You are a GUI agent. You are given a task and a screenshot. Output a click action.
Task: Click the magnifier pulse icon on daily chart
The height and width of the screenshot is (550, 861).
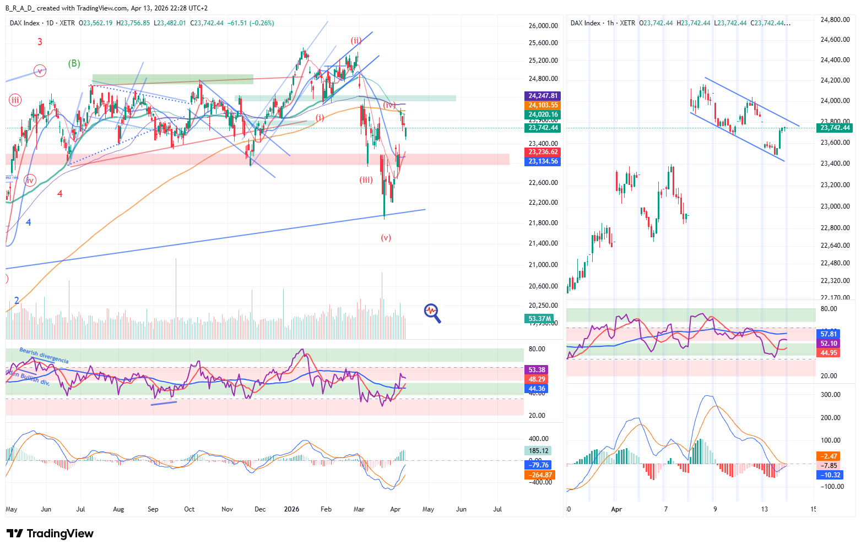click(432, 313)
